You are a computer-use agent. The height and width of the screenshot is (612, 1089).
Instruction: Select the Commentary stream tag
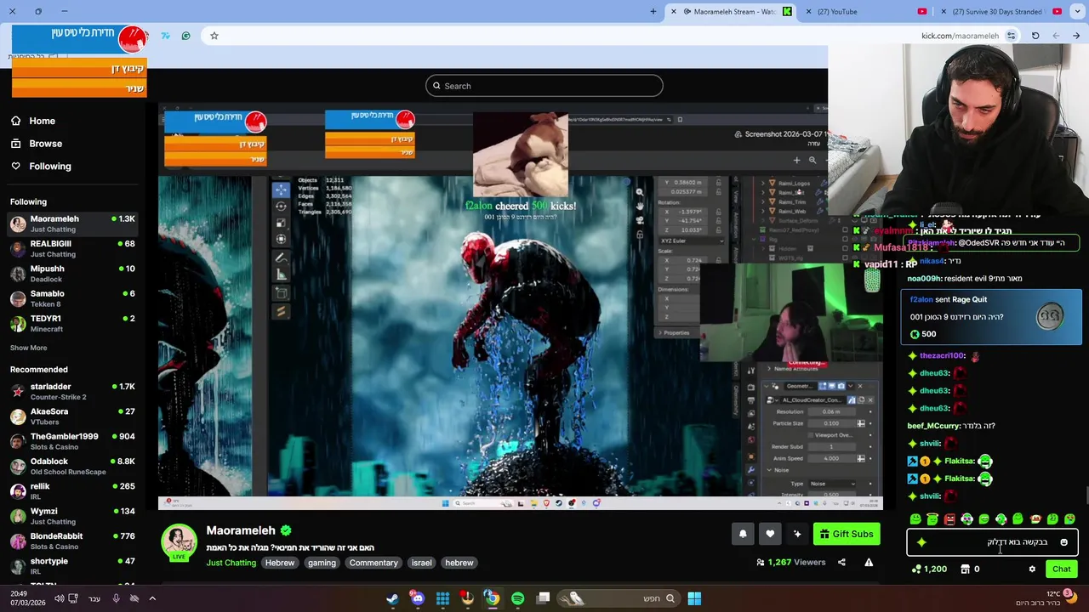click(x=373, y=563)
